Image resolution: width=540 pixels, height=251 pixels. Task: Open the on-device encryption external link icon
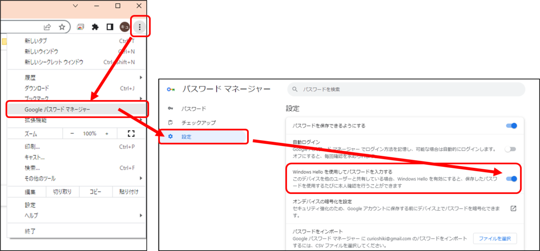(x=513, y=208)
